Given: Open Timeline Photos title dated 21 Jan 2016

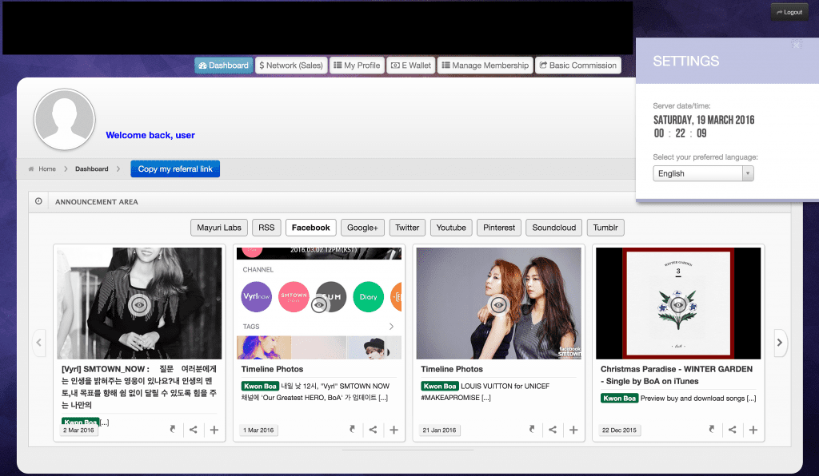Looking at the screenshot, I should (x=452, y=369).
